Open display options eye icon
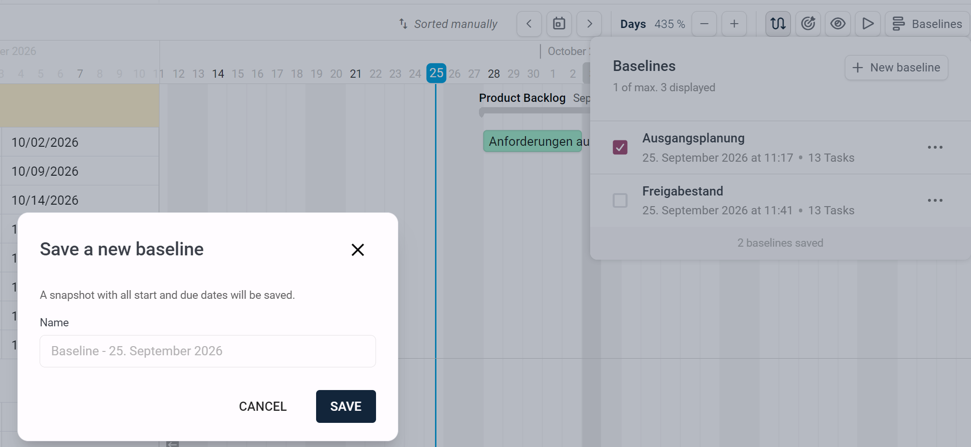Screen dimensions: 971x447 coord(838,24)
